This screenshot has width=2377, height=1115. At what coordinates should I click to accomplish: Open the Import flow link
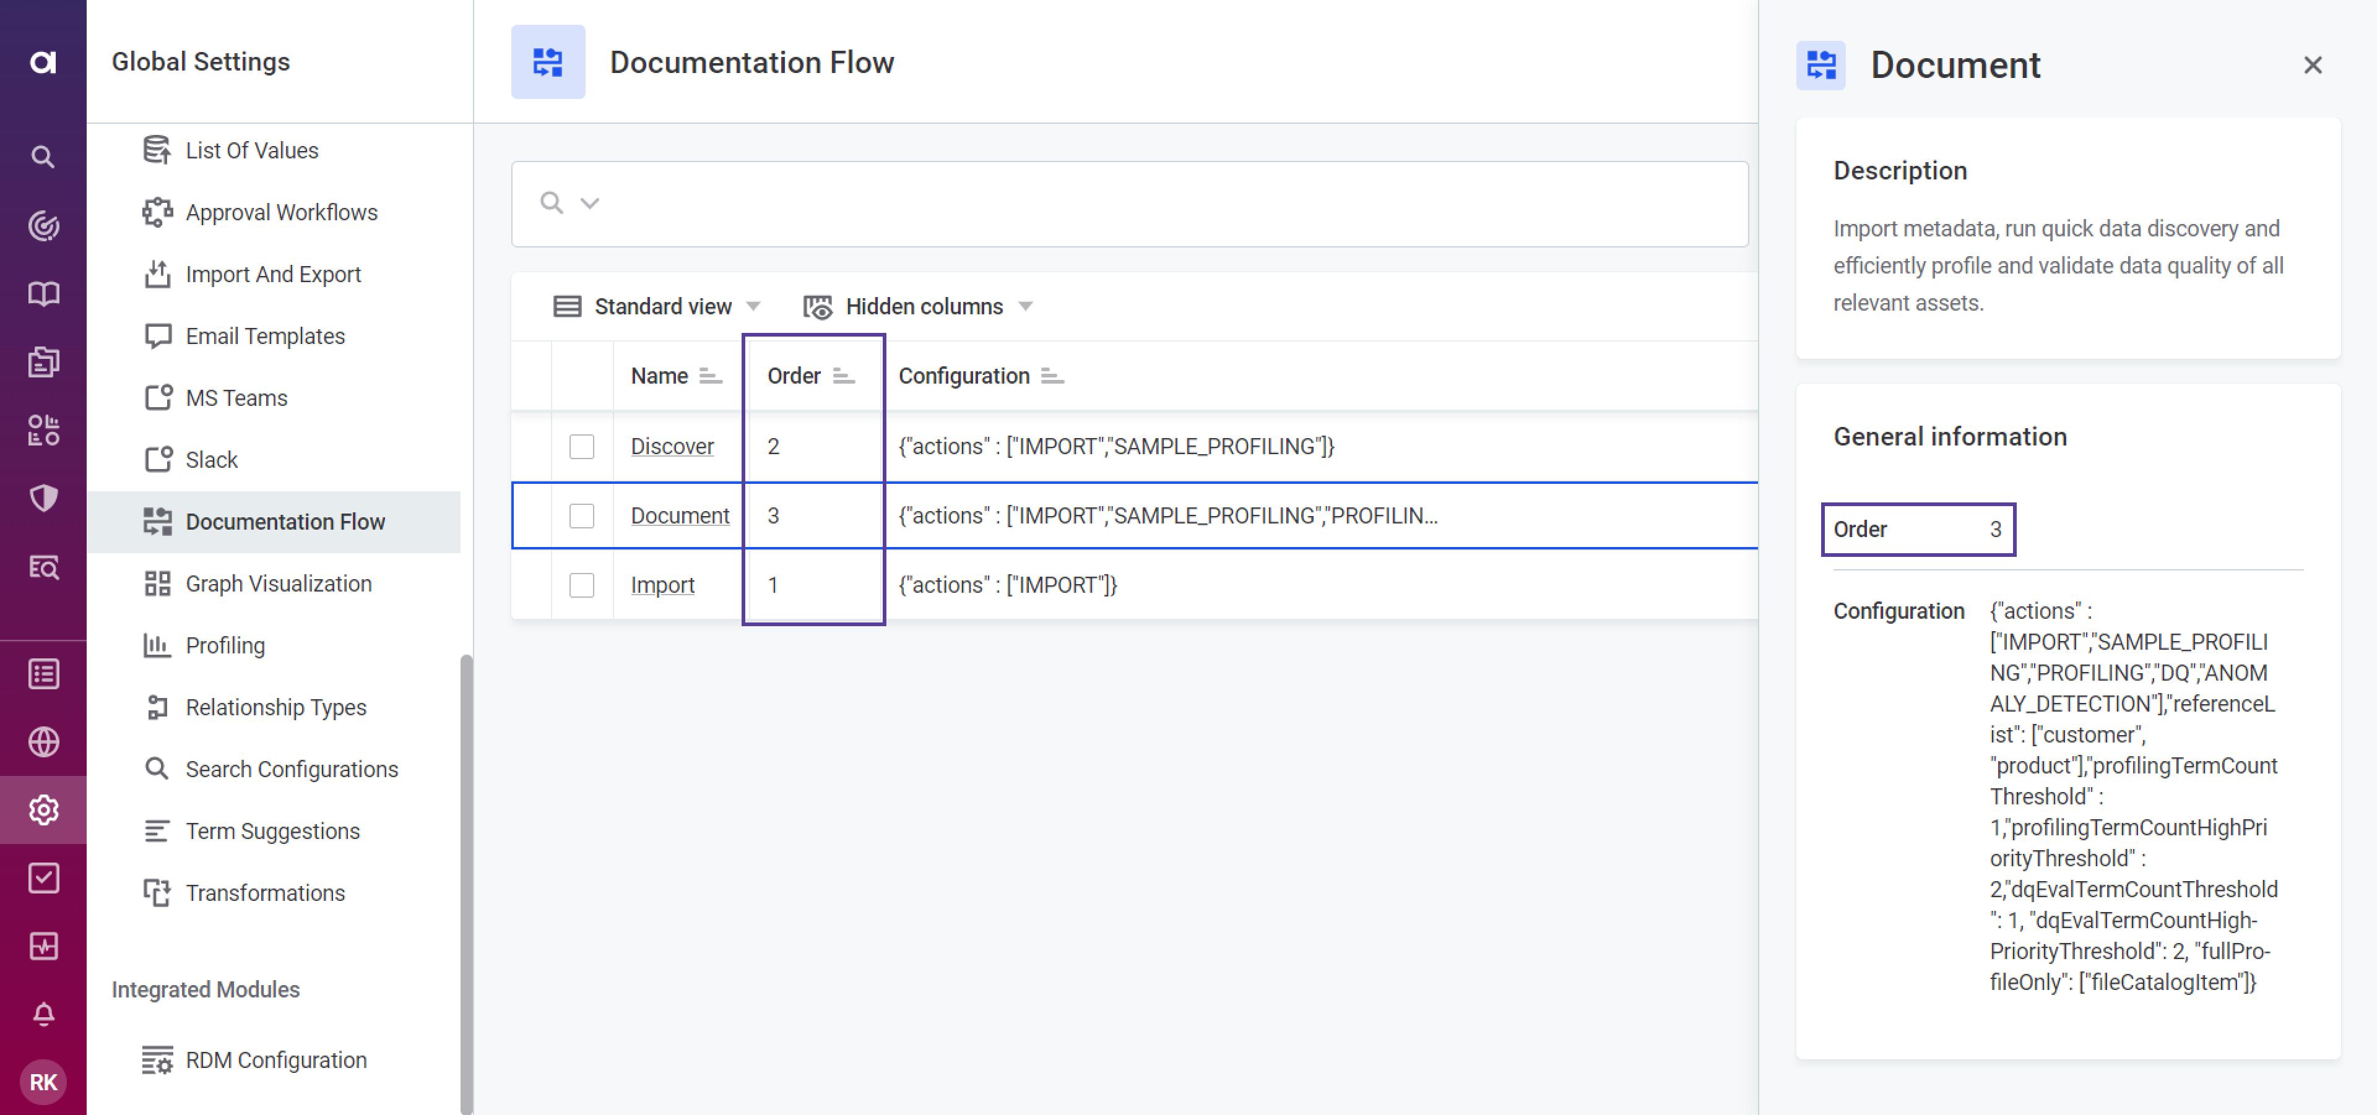pos(662,585)
